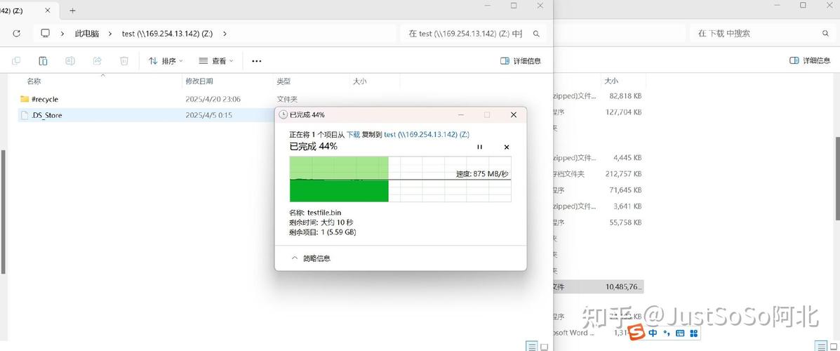Viewport: 840px width, 351px height.
Task: Select the .DS_Store file name
Action: pyautogui.click(x=46, y=115)
